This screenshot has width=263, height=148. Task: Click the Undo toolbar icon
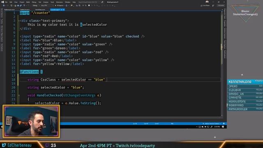coord(24,5)
